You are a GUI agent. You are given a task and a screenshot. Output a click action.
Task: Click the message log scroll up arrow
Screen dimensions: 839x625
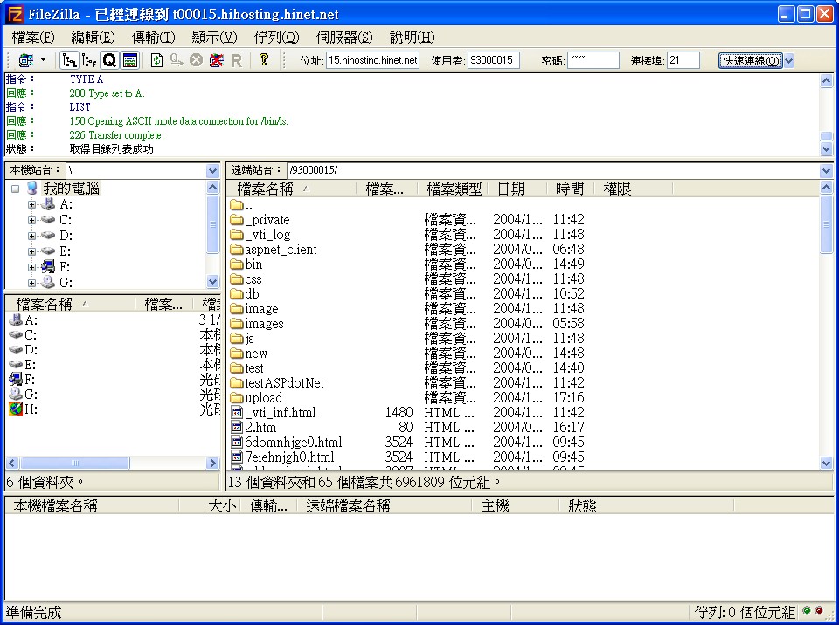coord(826,81)
